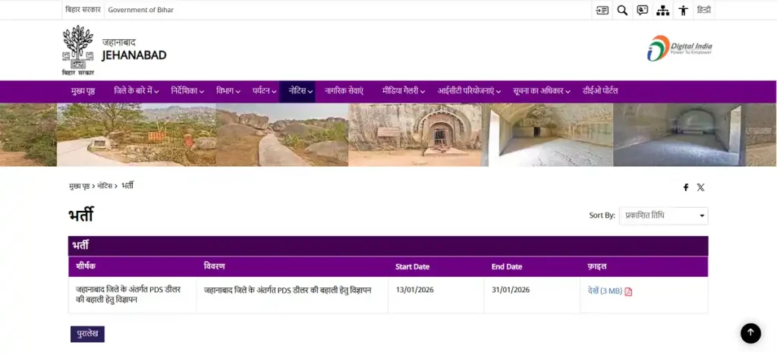Screen dimensions: 777x355
Task: Open the site search magnifier icon
Action: tap(622, 10)
